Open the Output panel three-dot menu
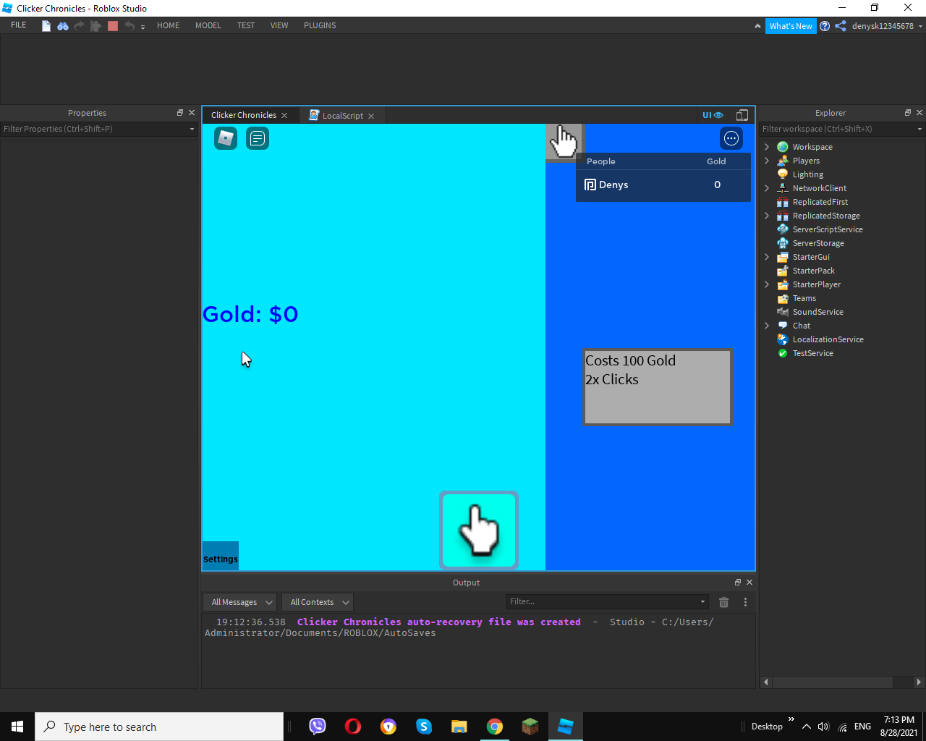Viewport: 926px width, 741px height. point(745,602)
